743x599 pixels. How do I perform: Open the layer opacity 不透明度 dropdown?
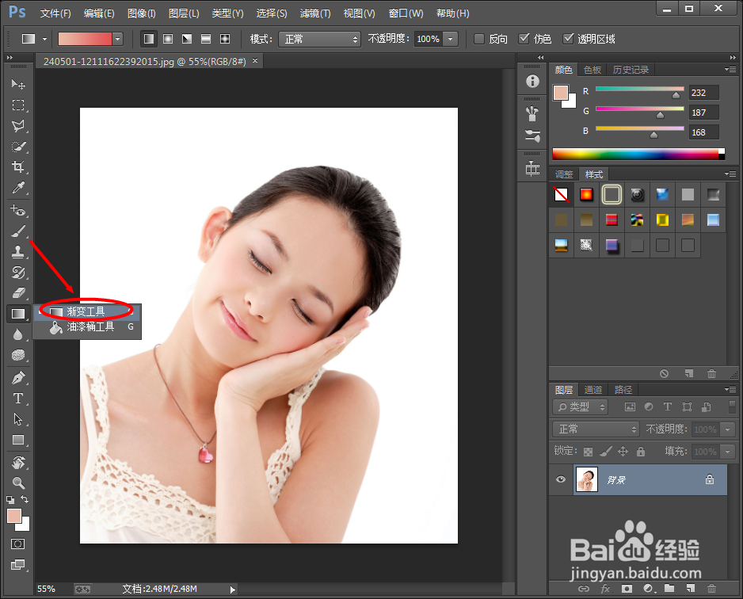[729, 429]
